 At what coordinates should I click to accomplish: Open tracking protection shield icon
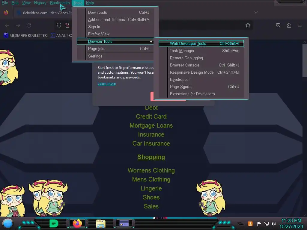(59, 25)
